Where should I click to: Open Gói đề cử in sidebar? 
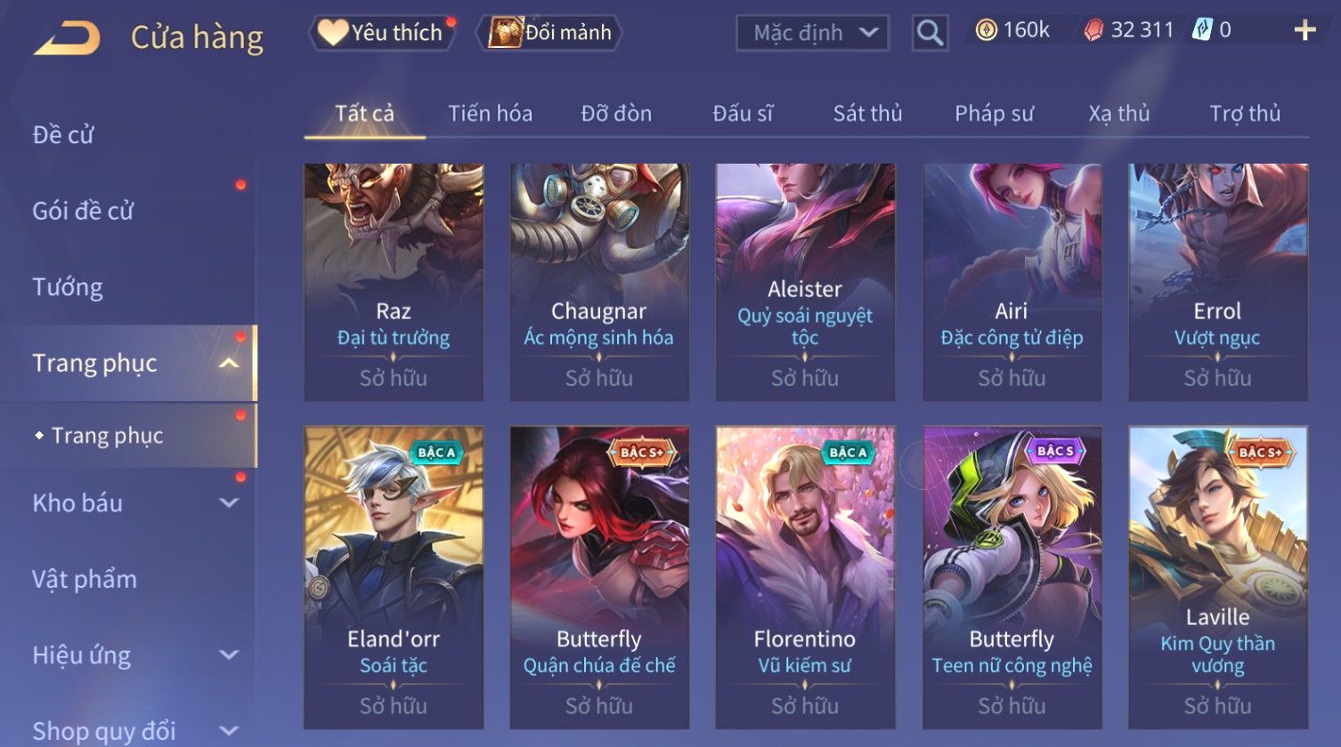tap(83, 212)
